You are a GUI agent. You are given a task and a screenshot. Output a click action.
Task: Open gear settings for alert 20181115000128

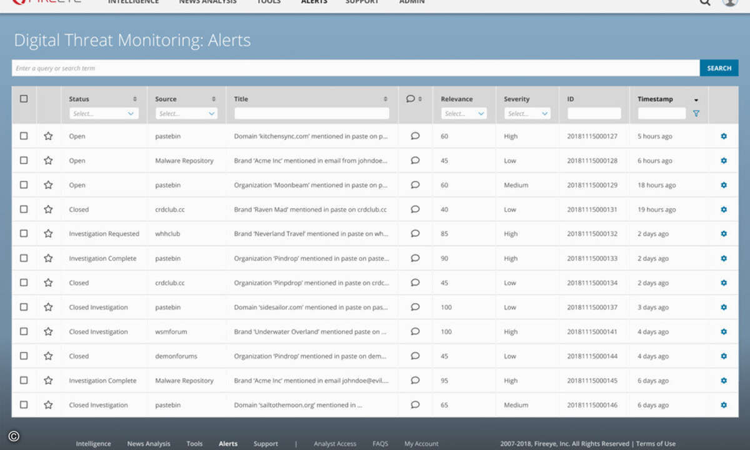click(724, 161)
